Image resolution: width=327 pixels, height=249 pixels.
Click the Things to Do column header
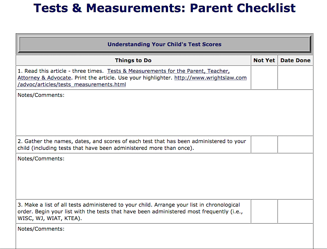click(x=133, y=60)
